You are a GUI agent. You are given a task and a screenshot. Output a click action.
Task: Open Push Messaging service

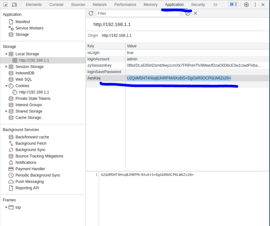click(x=30, y=182)
